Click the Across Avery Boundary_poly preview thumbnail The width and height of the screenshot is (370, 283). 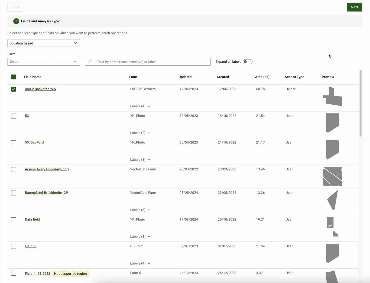(332, 176)
